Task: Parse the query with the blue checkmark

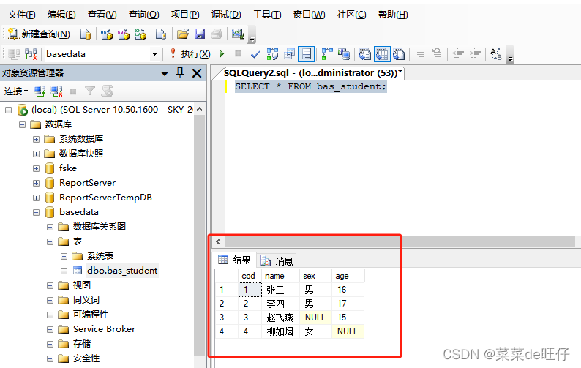Action: pyautogui.click(x=255, y=54)
